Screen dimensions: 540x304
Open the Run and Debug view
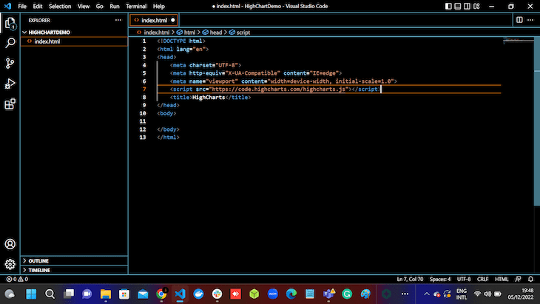10,84
